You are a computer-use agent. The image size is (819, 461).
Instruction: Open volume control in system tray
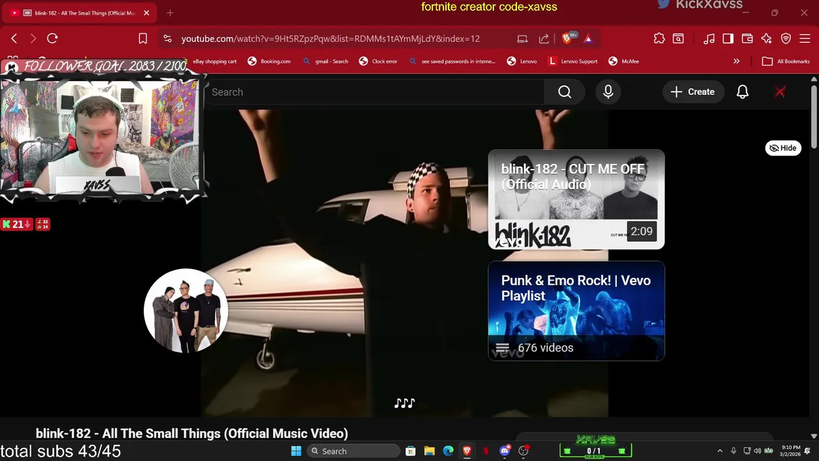pos(758,451)
